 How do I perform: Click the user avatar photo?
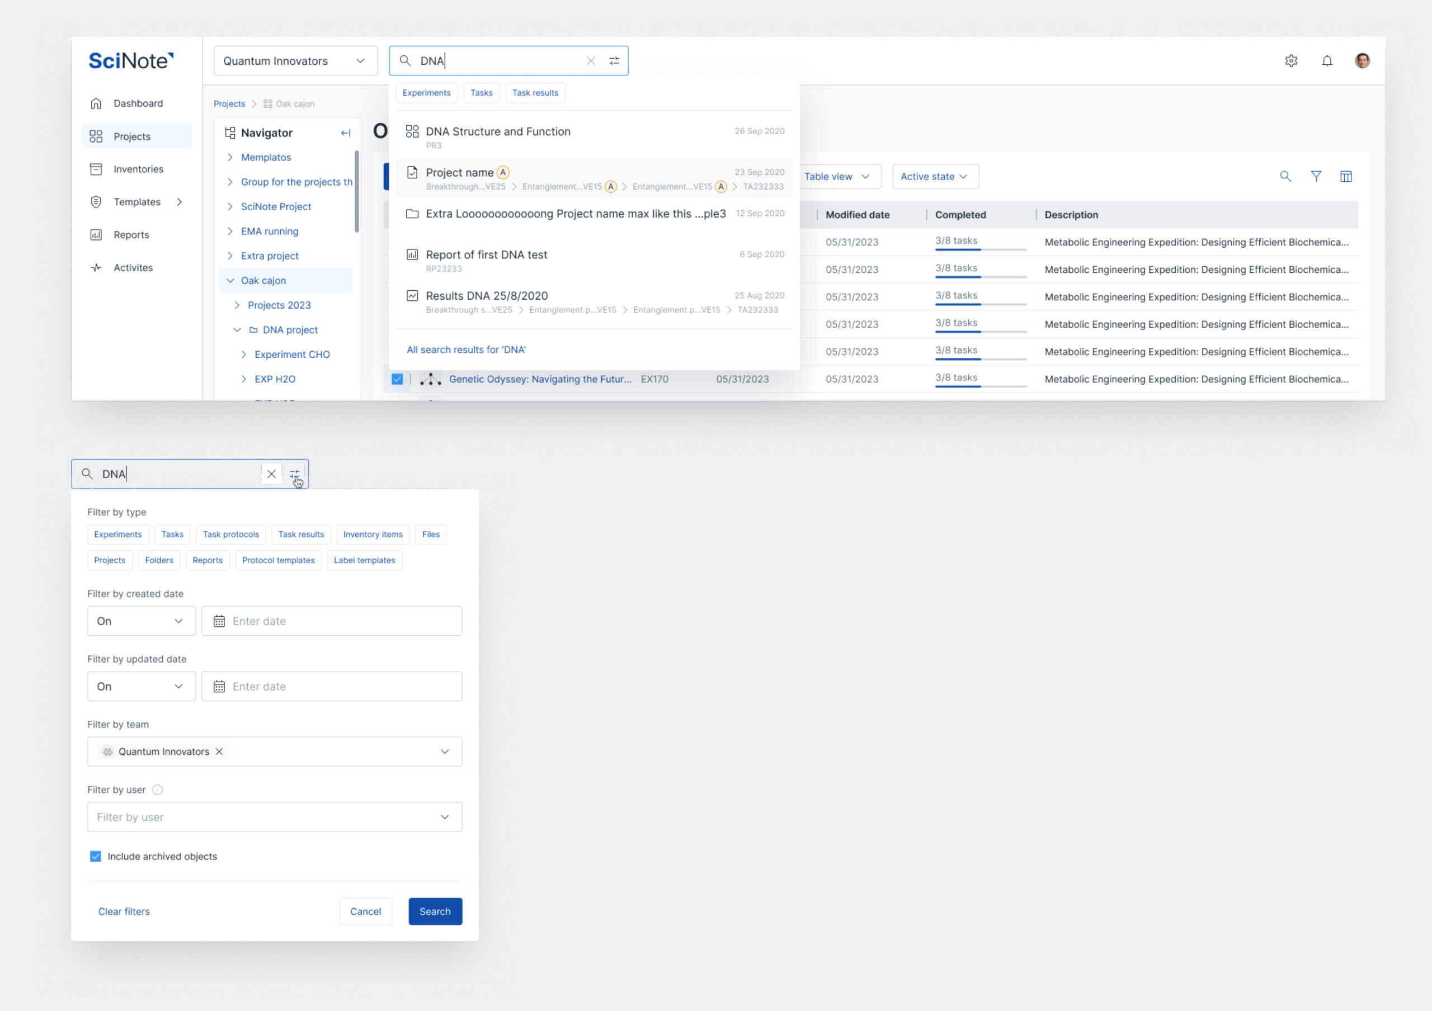point(1362,60)
